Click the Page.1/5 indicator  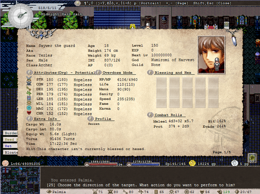tap(222, 152)
